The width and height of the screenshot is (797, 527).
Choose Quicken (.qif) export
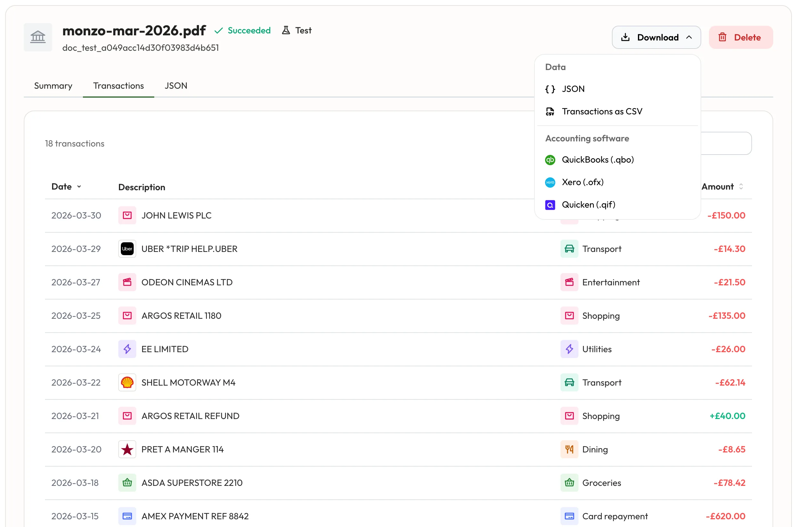[x=617, y=205]
